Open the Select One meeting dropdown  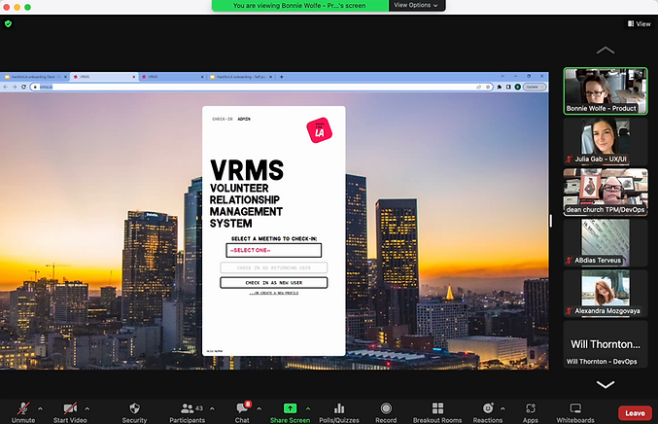click(274, 250)
